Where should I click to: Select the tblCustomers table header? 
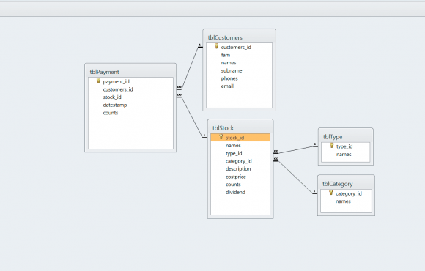(x=239, y=37)
